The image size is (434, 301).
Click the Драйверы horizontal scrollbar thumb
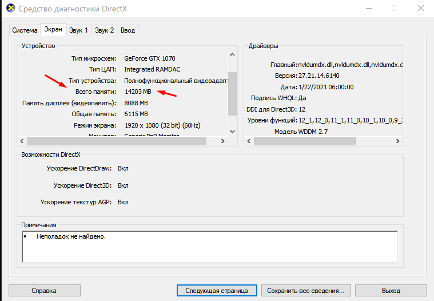click(x=305, y=141)
